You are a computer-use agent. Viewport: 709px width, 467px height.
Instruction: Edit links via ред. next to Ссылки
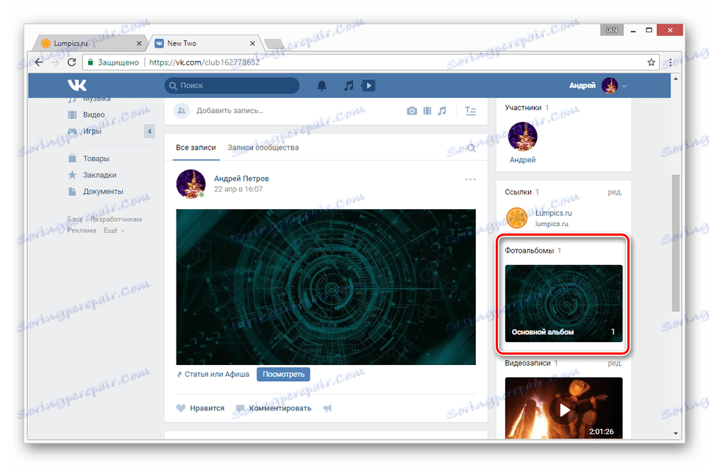point(615,192)
